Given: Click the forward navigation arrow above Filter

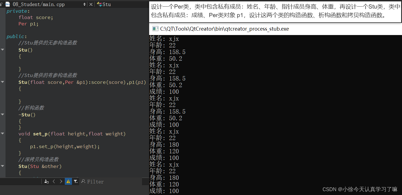Looking at the screenshot, I should pyautogui.click(x=61, y=181).
